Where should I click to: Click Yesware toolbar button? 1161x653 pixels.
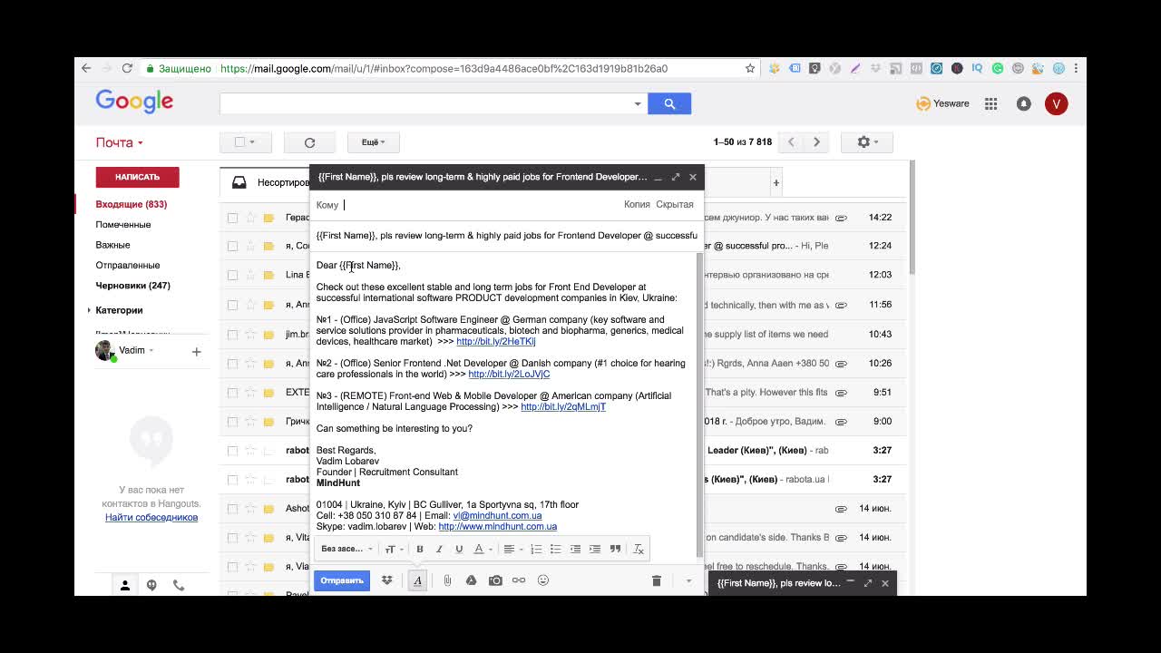click(943, 103)
